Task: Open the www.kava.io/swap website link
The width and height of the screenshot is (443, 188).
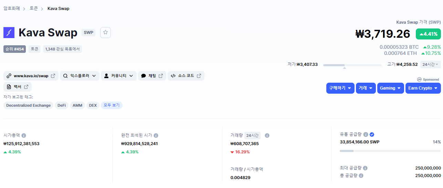Action: 31,76
